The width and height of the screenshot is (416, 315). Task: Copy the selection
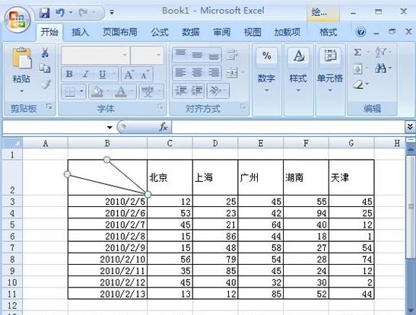45,68
